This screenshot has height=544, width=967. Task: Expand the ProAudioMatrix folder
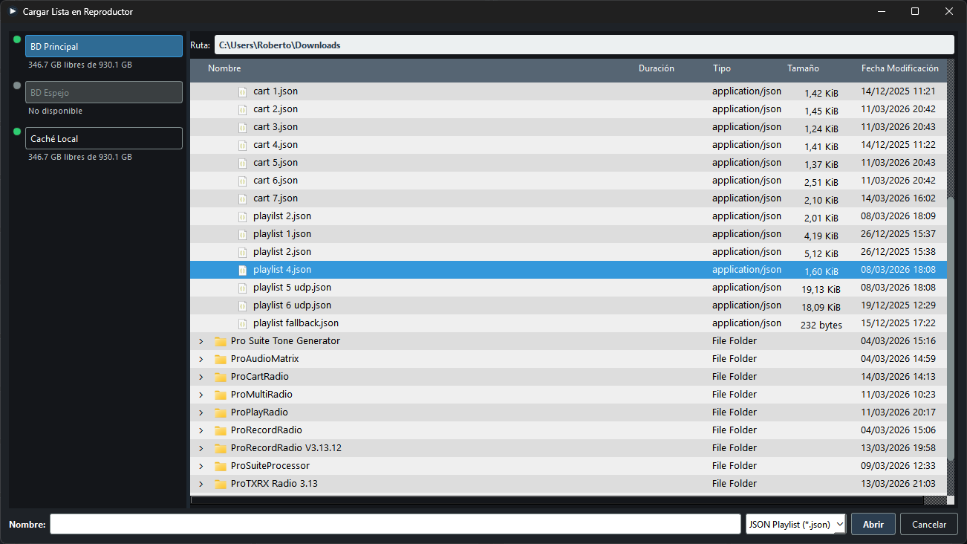coord(201,359)
